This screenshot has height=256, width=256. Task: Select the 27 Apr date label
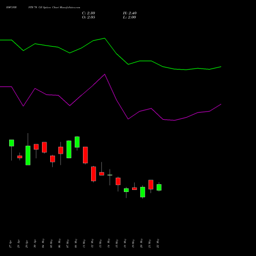10,244
